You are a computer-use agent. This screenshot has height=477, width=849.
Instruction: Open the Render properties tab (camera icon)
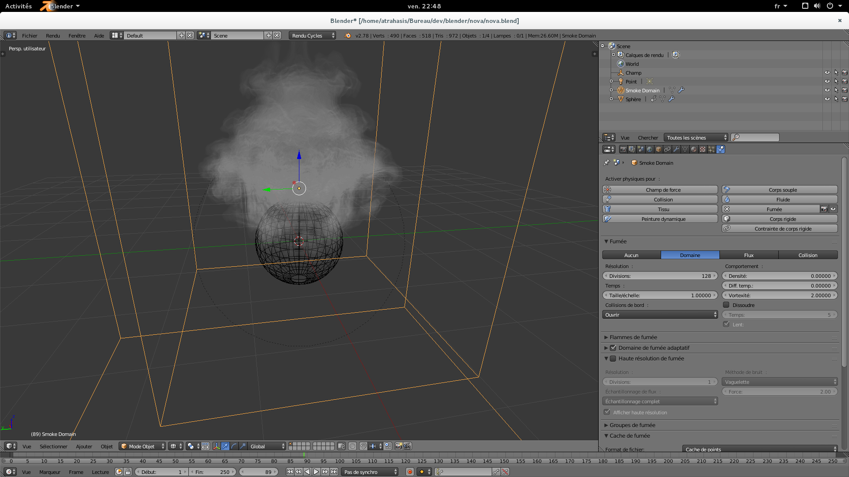tap(623, 149)
